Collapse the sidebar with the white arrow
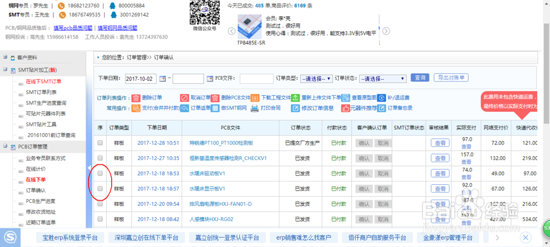Viewport: 550px width, 247px height. (x=89, y=168)
